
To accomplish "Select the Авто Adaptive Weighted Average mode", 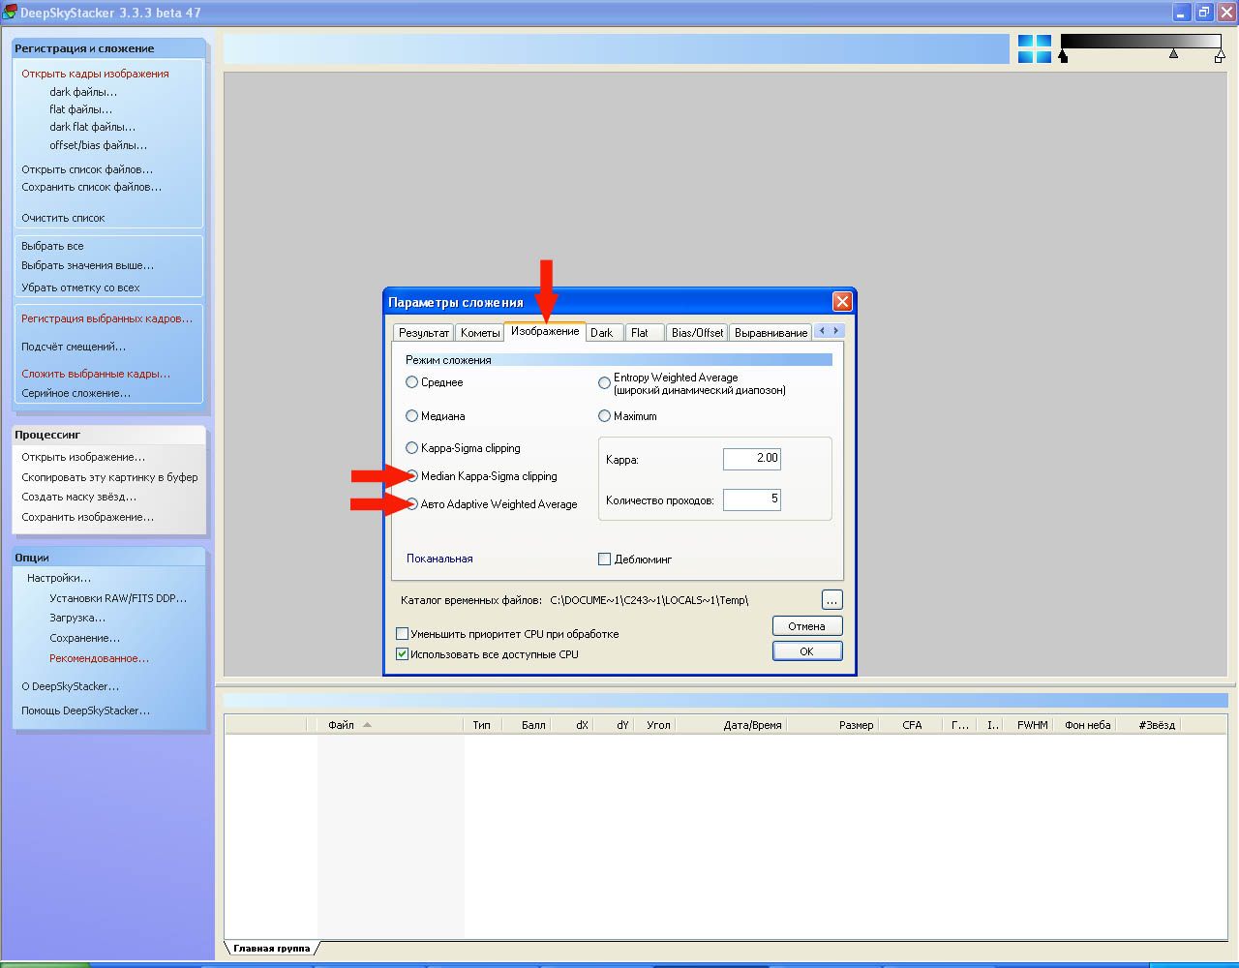I will [412, 504].
